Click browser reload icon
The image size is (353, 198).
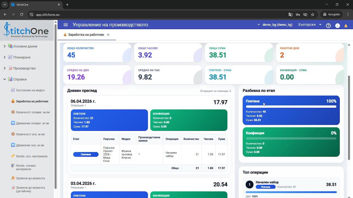(x=22, y=15)
